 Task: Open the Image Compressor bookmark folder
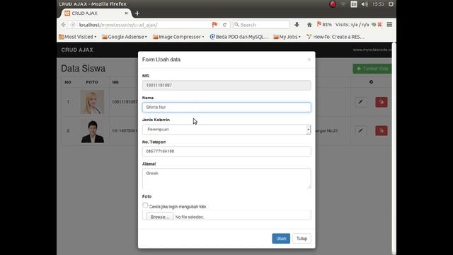click(x=178, y=37)
